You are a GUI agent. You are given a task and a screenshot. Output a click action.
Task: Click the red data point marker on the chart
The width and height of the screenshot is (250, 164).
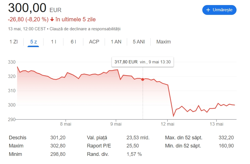[143, 79]
